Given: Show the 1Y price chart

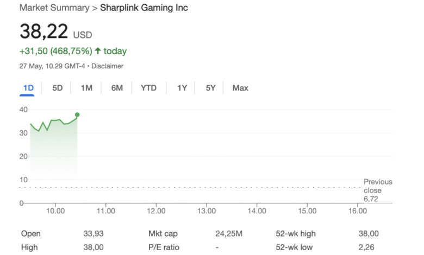Looking at the screenshot, I should pos(182,88).
